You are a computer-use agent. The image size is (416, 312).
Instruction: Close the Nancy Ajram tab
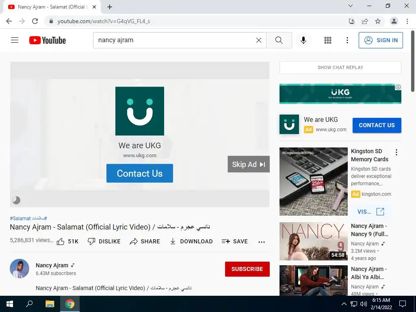(94, 7)
